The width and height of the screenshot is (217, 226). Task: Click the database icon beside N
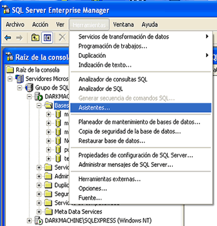58,141
